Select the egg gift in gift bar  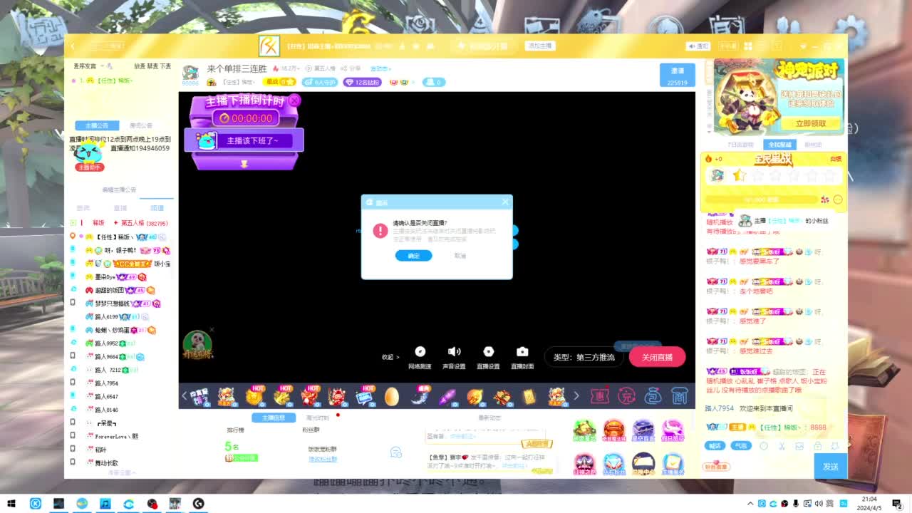tap(392, 397)
